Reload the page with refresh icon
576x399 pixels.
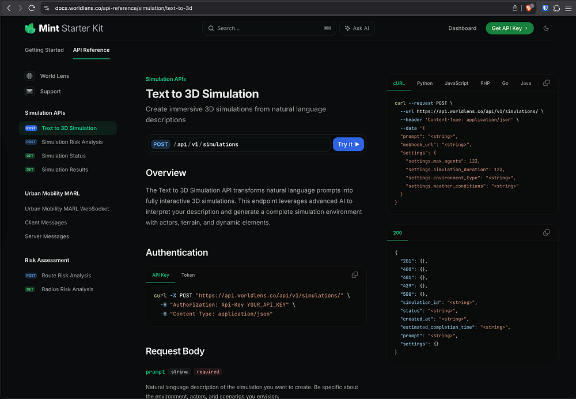pos(32,8)
